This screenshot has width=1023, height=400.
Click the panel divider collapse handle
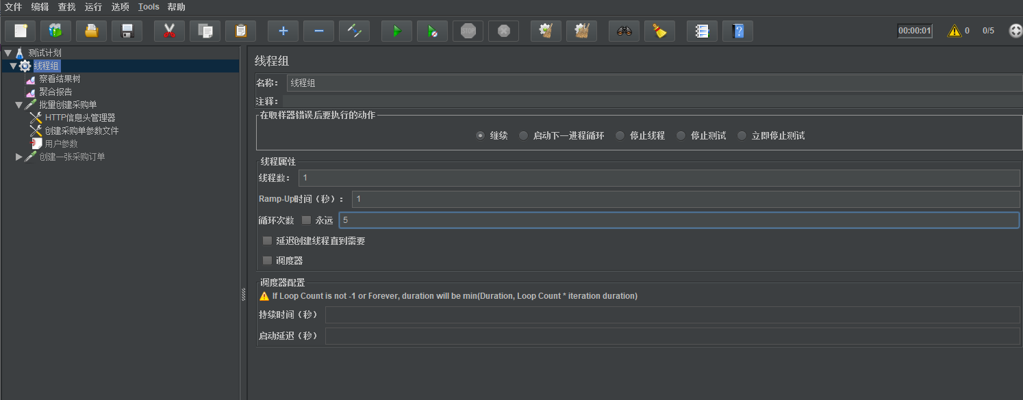(x=243, y=294)
